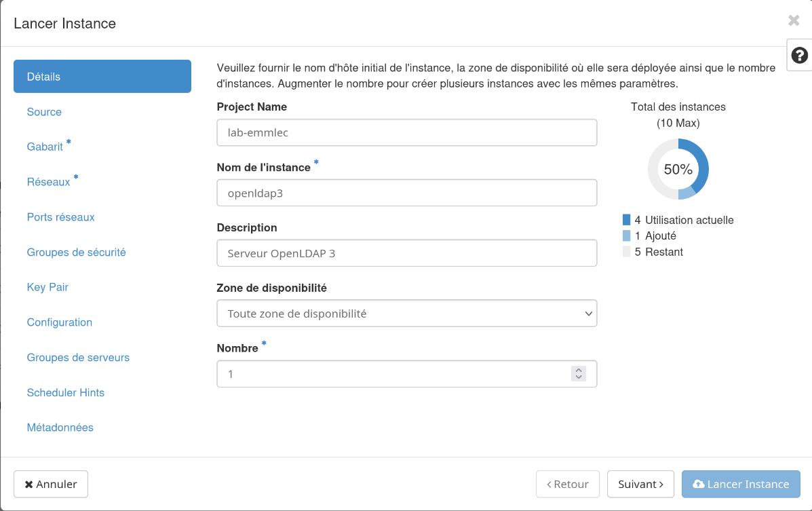
Task: Click the Nom de l'instance field
Action: 406,193
